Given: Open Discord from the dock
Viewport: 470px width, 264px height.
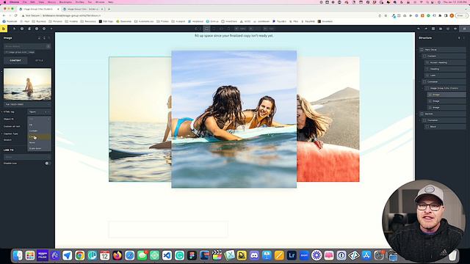Looking at the screenshot, I should (254, 255).
